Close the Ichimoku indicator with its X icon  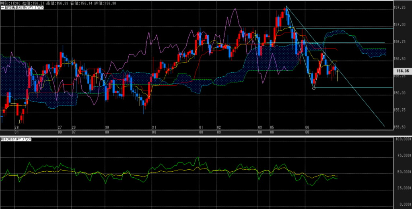coord(42,8)
